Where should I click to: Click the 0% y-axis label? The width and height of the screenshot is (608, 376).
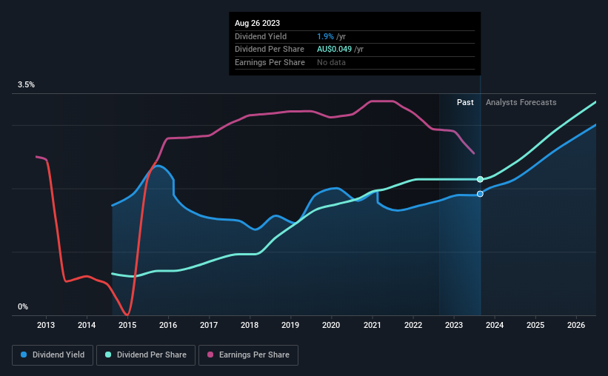[23, 306]
